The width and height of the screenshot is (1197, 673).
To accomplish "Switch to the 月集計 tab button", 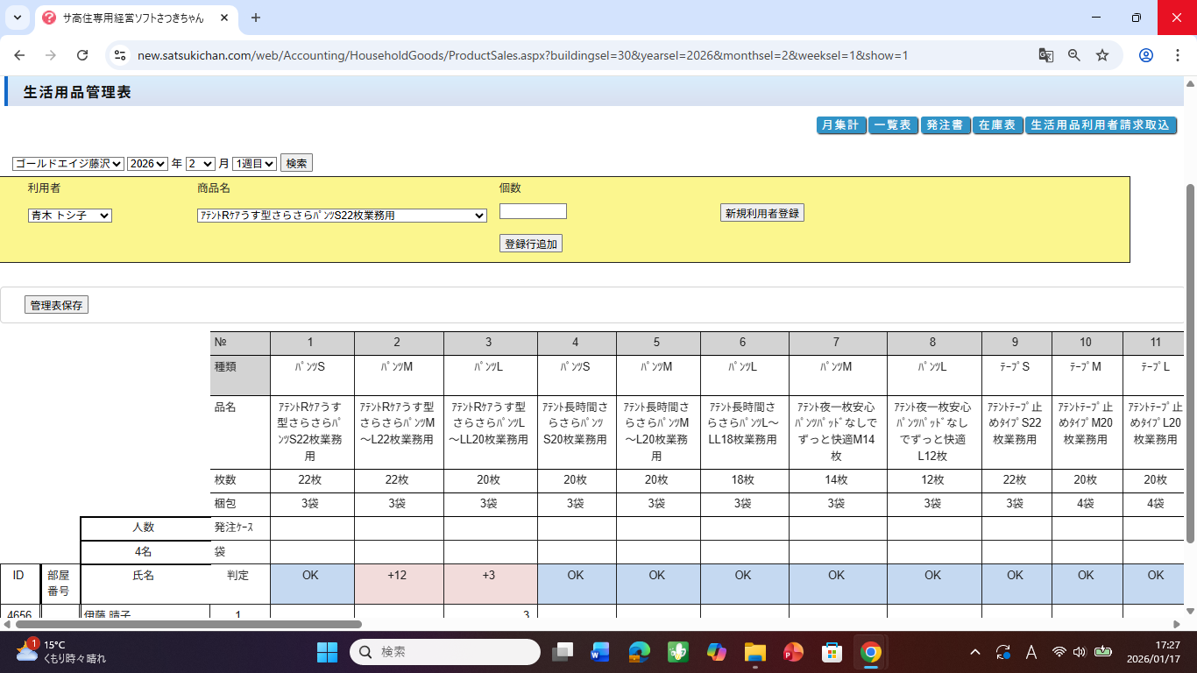I will (x=840, y=125).
